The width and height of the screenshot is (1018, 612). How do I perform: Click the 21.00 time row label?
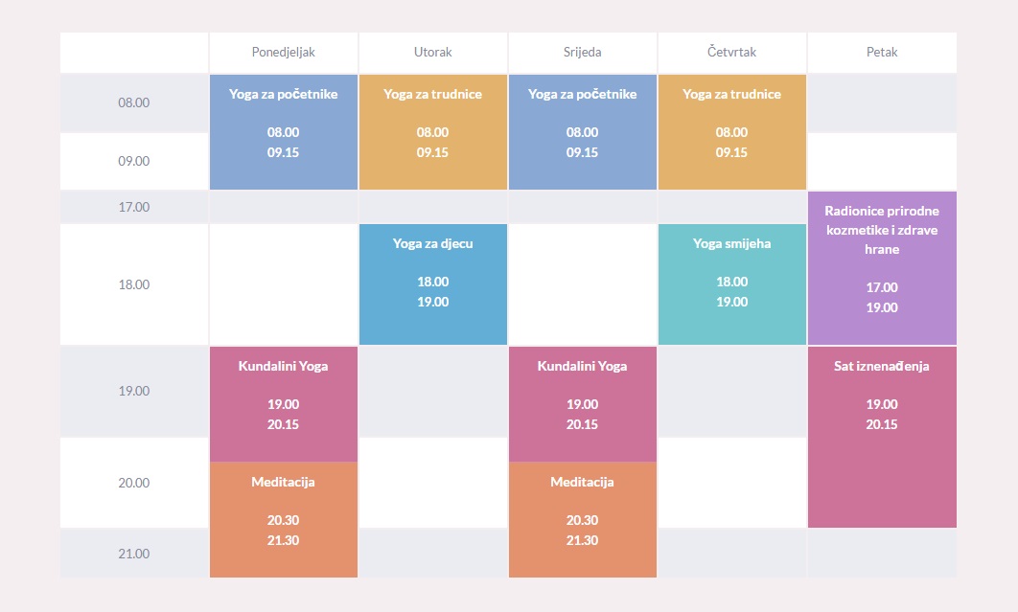click(134, 554)
